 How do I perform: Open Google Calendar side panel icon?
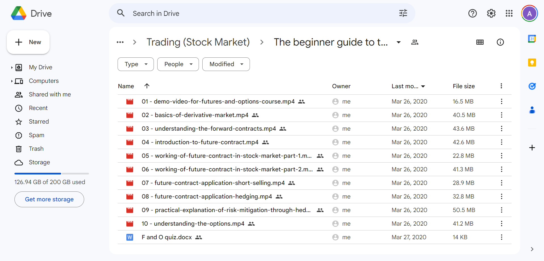pos(532,39)
